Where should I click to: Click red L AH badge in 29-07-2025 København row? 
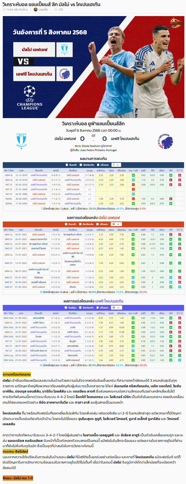pyautogui.click(x=171, y=323)
